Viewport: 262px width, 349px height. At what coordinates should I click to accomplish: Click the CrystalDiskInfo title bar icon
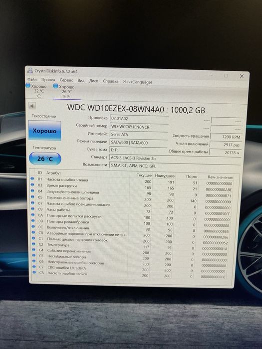(x=30, y=71)
